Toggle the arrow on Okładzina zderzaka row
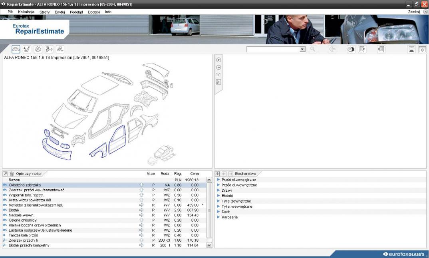Image resolution: width=429 pixels, height=258 pixels. click(x=141, y=185)
